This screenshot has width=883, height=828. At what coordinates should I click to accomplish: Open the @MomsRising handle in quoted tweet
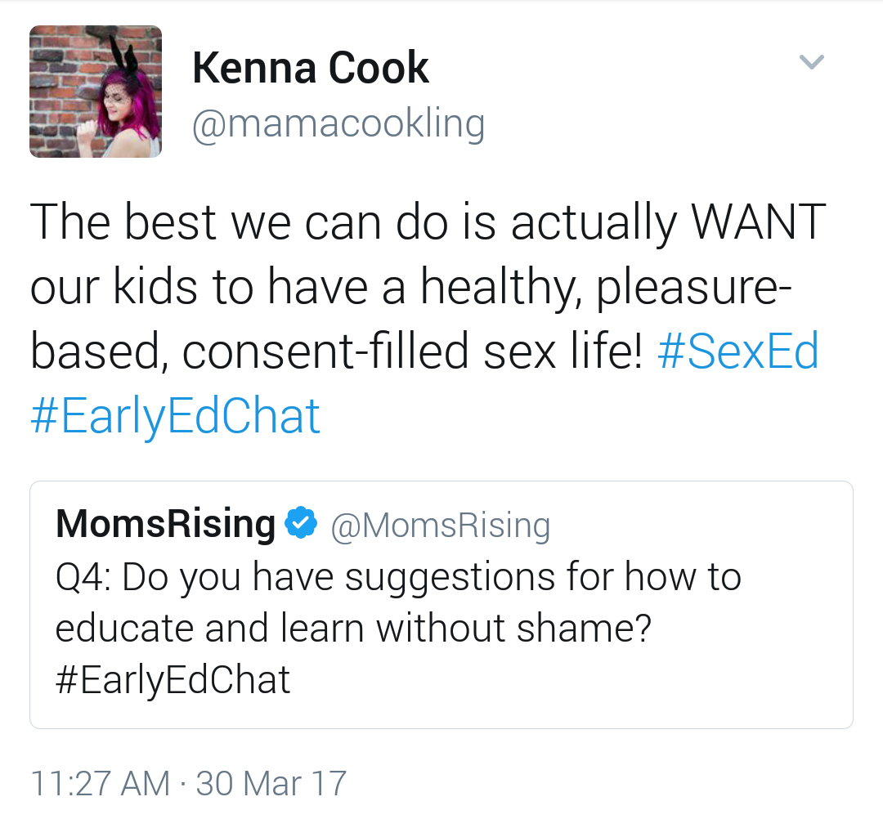point(440,526)
